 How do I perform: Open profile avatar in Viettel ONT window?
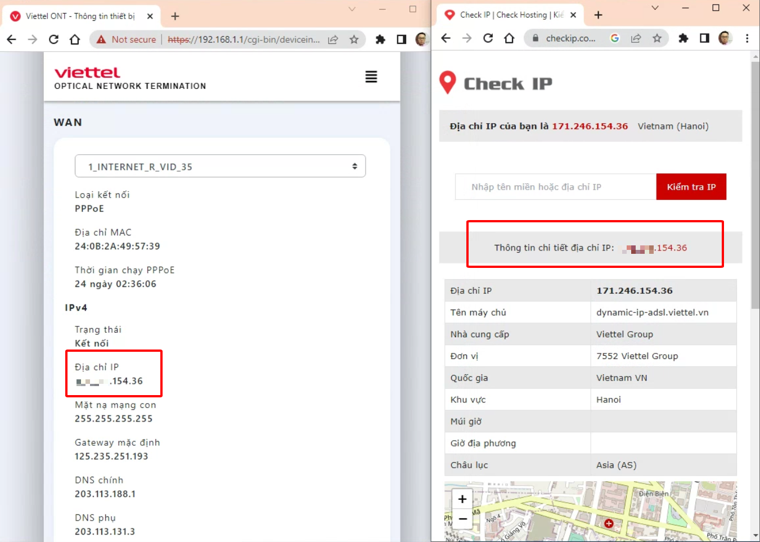pos(421,39)
